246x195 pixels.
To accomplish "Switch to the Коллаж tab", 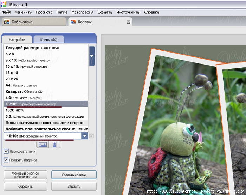I will pyautogui.click(x=100, y=22).
